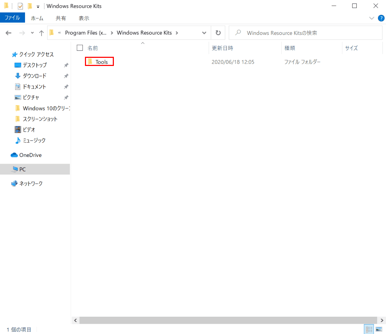Viewport: 386px width, 334px height.
Task: Click the New Folder icon in the title bar
Action: (x=30, y=6)
